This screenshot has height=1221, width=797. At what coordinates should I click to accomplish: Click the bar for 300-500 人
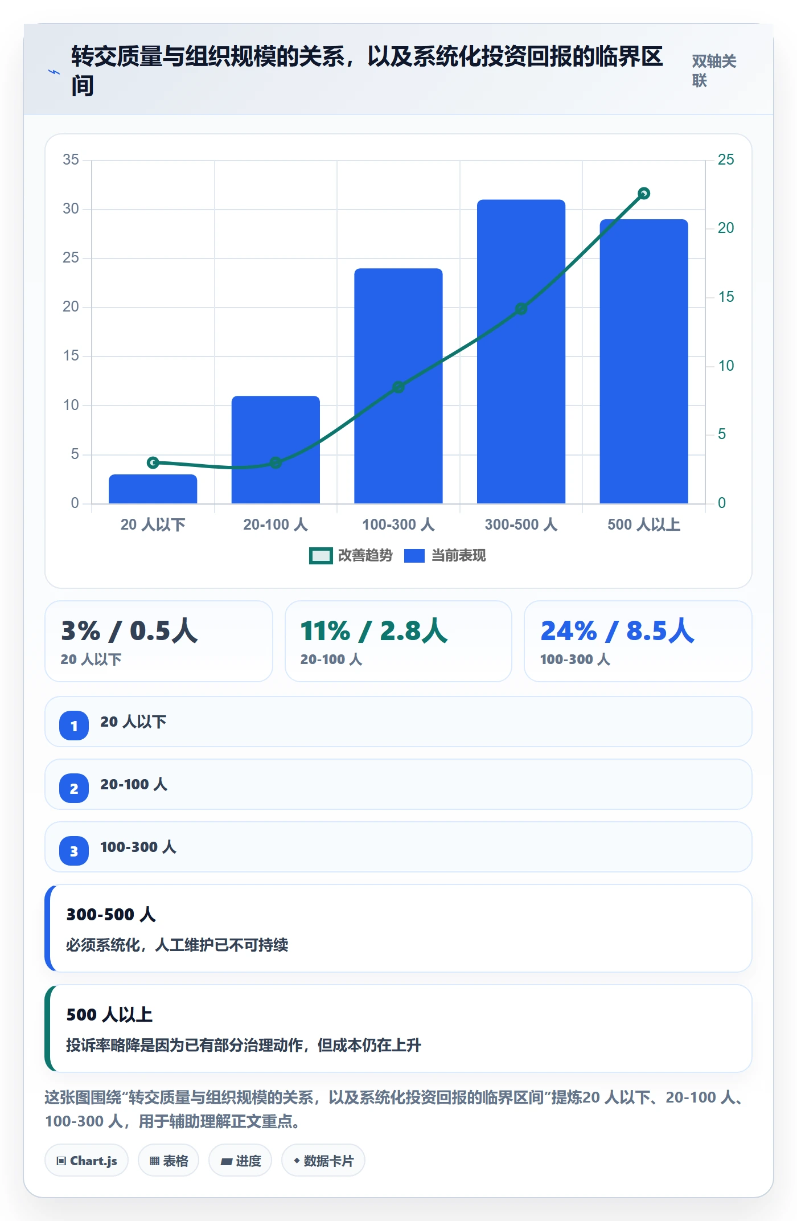(x=521, y=351)
